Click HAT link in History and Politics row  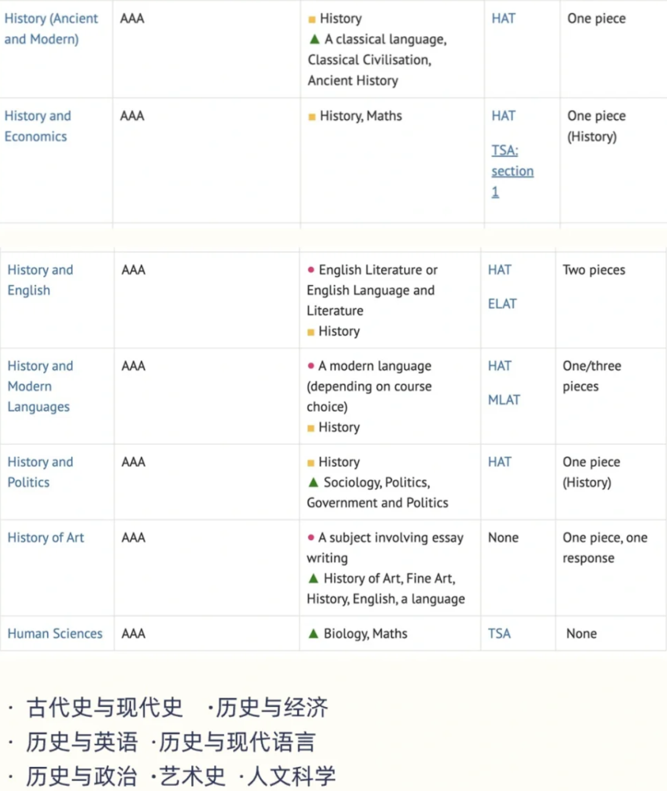(500, 462)
